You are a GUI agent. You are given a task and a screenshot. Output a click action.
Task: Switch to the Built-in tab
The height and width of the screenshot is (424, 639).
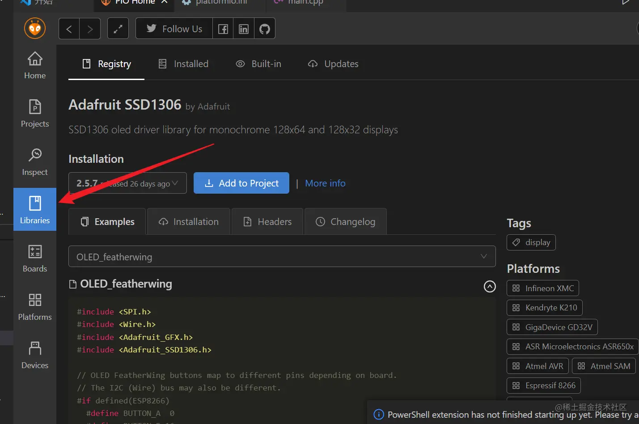(258, 64)
